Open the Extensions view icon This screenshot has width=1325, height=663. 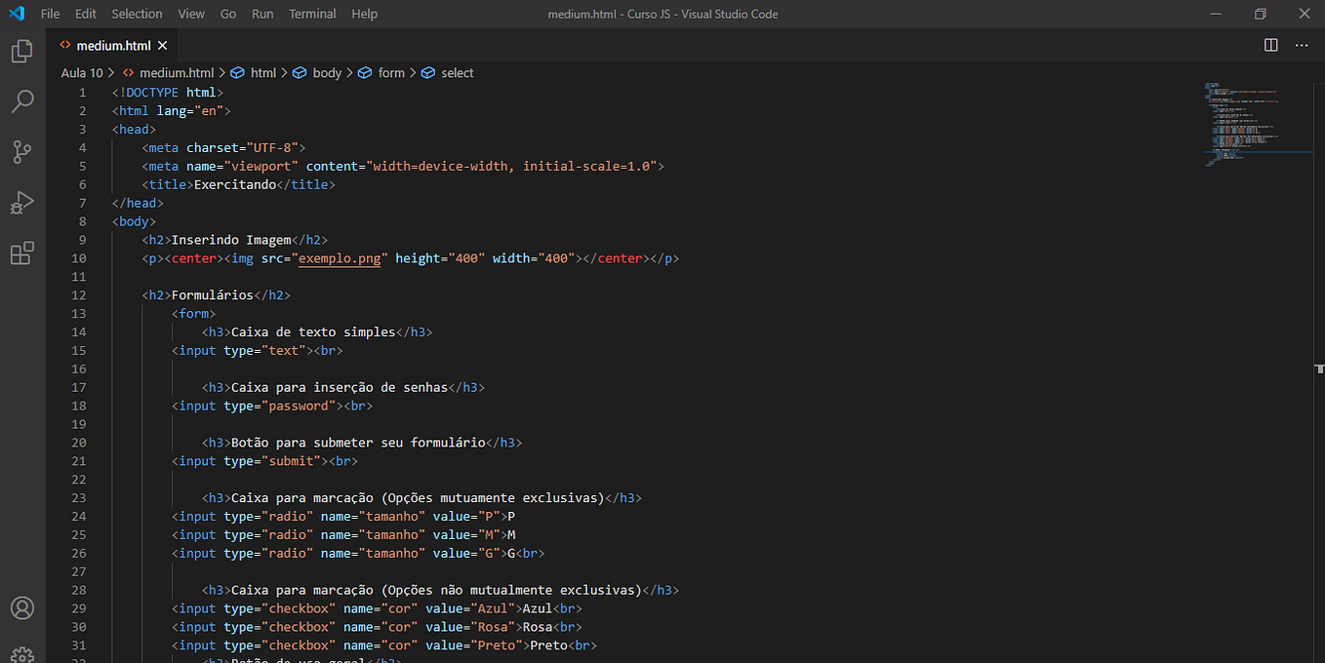click(21, 253)
